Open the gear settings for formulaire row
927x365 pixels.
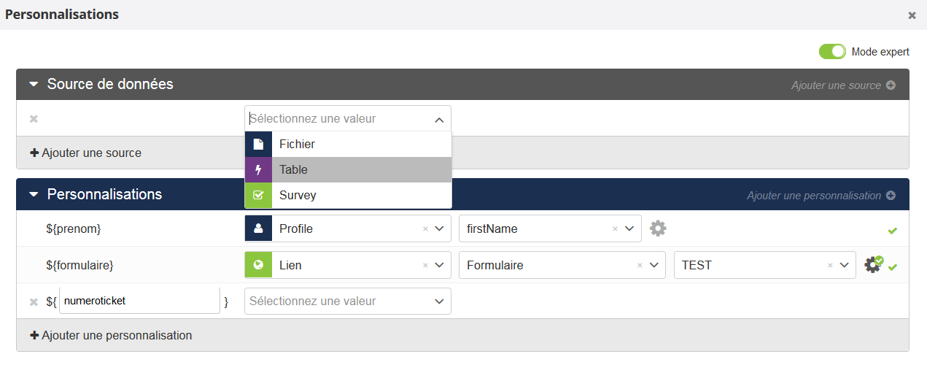(x=872, y=265)
